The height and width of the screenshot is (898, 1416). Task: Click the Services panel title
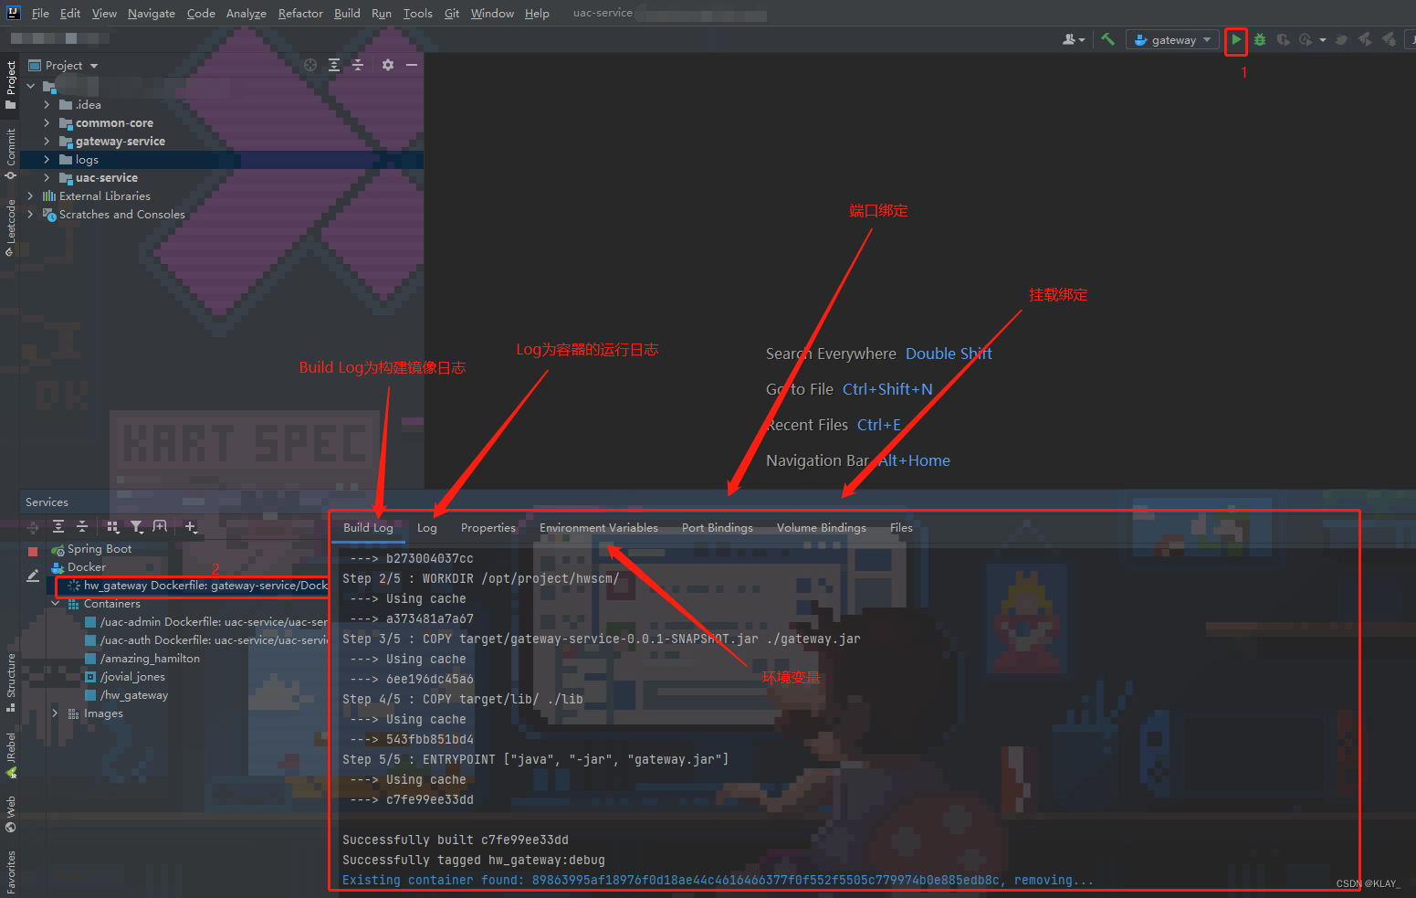point(47,502)
